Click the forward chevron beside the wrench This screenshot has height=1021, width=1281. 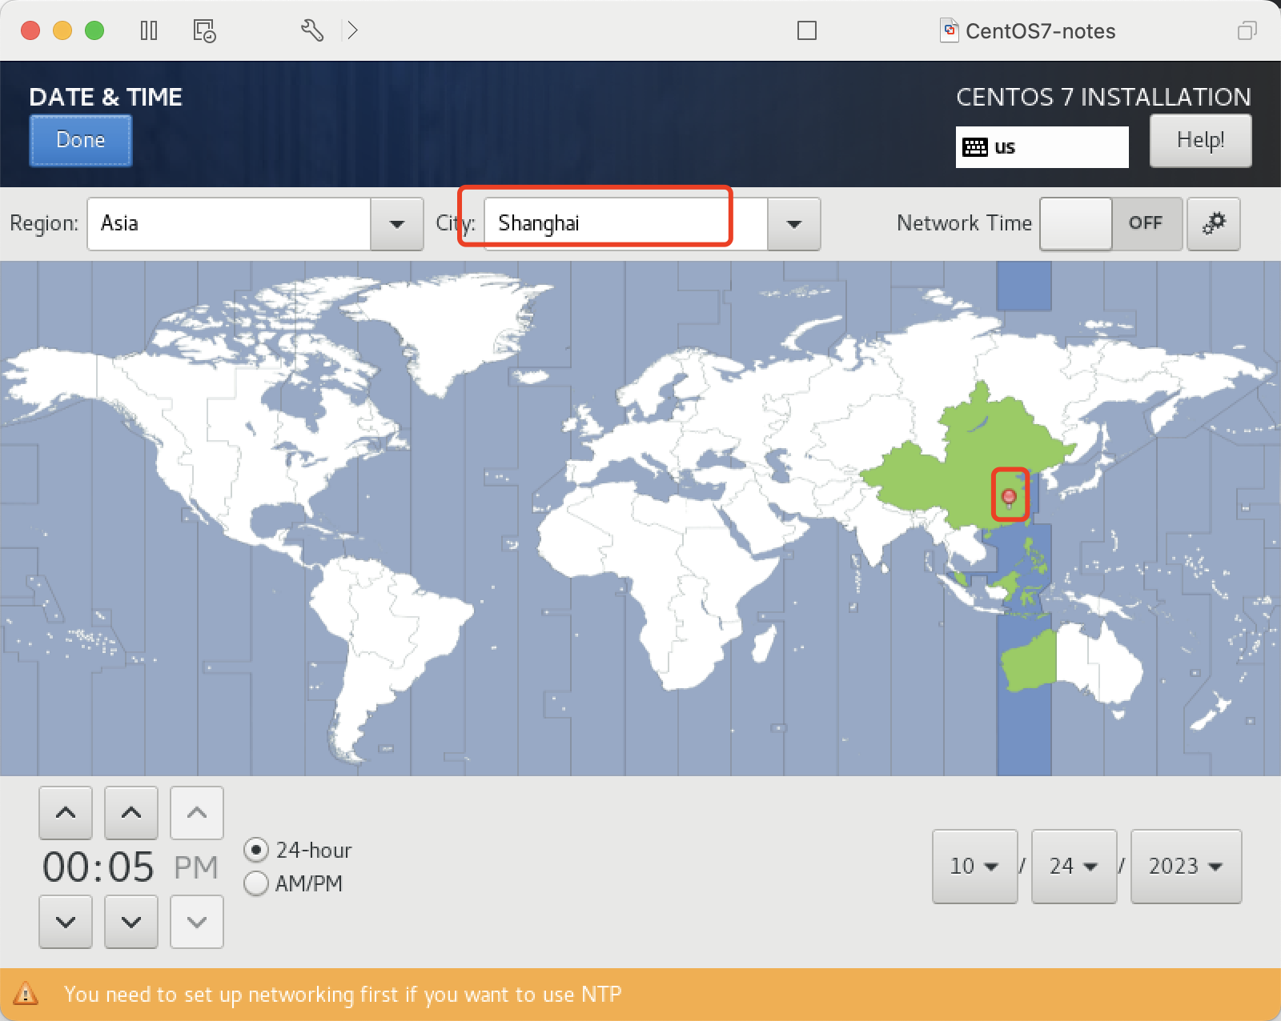coord(352,30)
